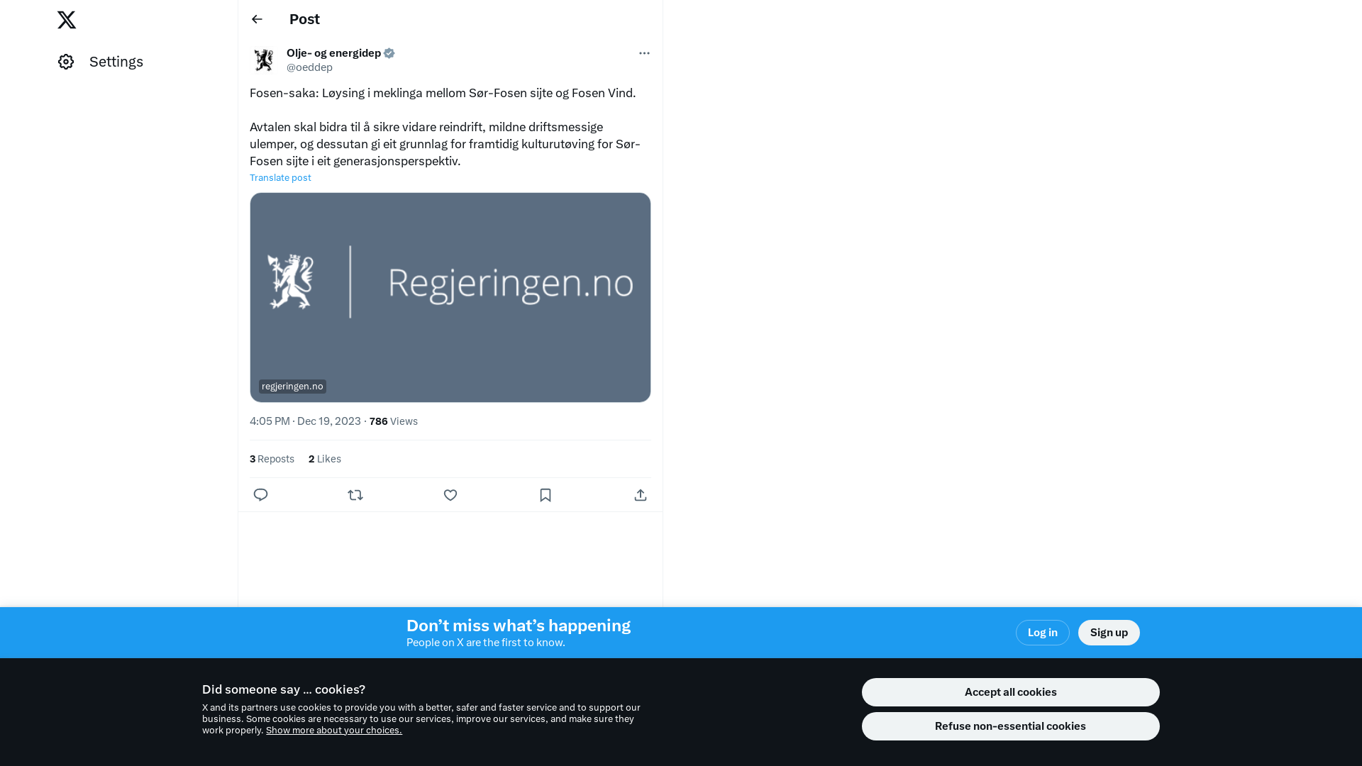Image resolution: width=1362 pixels, height=766 pixels.
Task: Reply to the post with comment icon
Action: tap(260, 495)
